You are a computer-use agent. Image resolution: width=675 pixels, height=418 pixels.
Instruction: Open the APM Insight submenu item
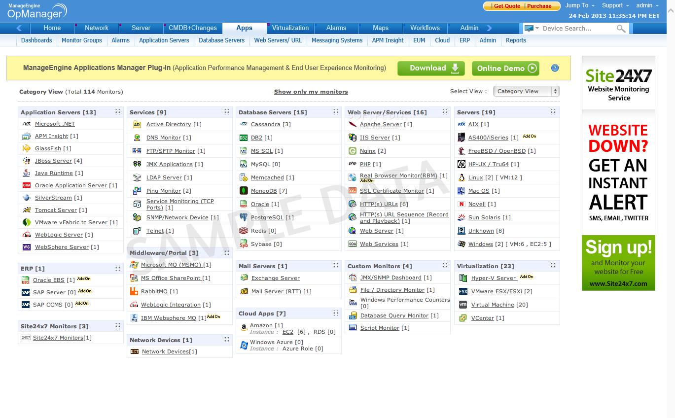click(x=388, y=40)
